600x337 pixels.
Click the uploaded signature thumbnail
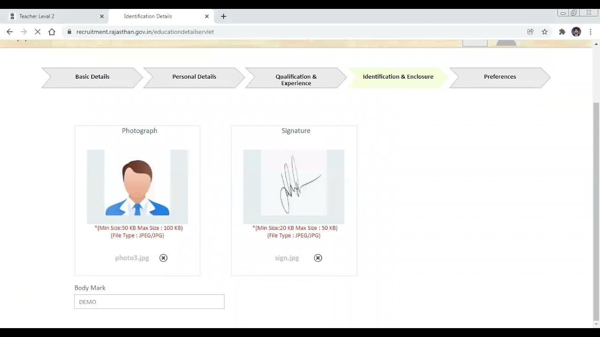pyautogui.click(x=294, y=187)
